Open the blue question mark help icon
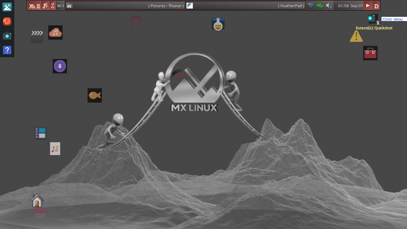 coord(7,50)
